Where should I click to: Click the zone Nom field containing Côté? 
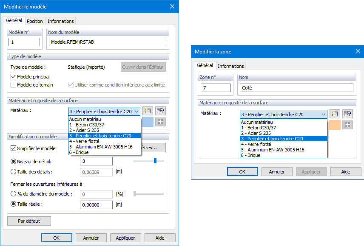click(x=296, y=88)
